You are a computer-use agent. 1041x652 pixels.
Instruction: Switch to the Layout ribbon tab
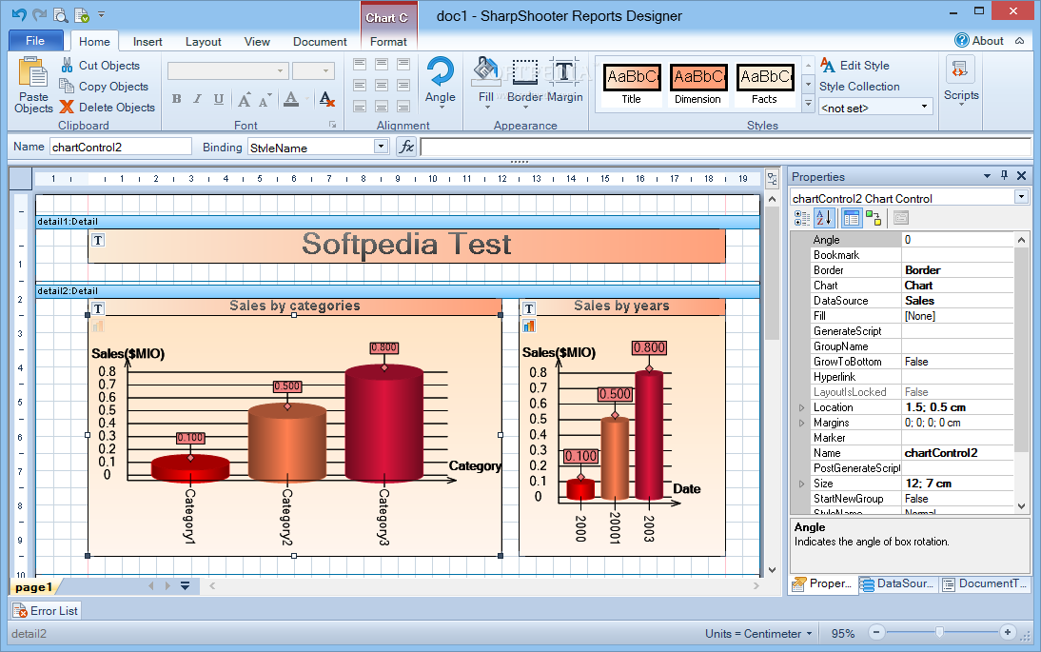(203, 42)
